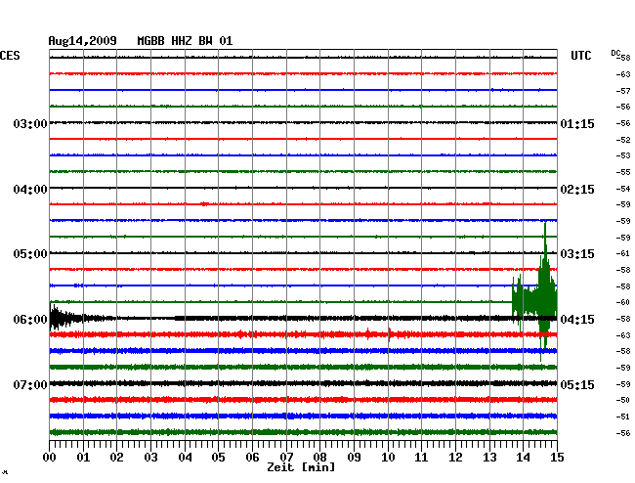Click the red spike on the thick red trace under 06:00

[390, 334]
